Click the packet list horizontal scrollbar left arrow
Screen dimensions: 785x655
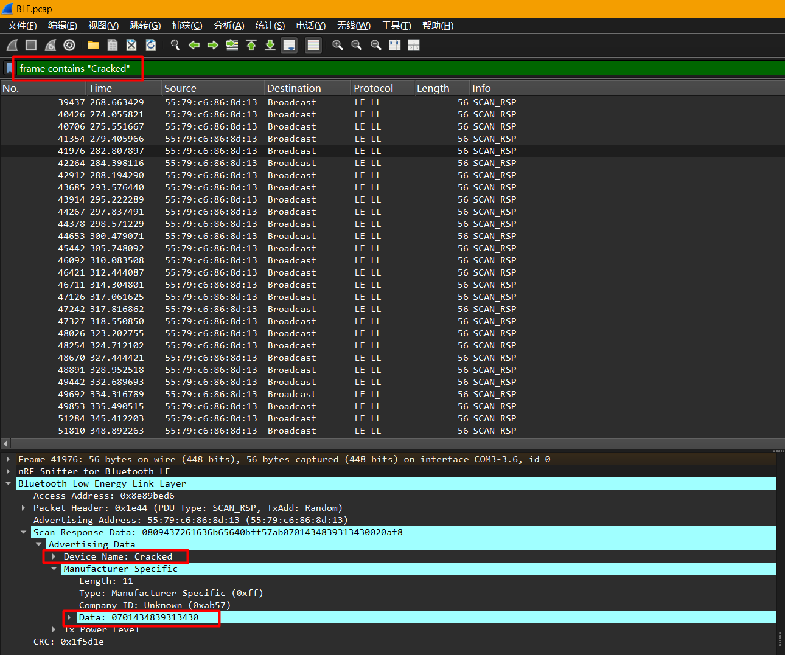[5, 443]
